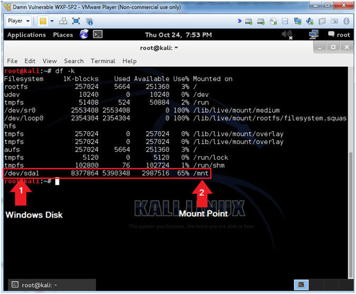Open the terminal File menu
Viewport: 356px width, 294px height.
(12, 61)
